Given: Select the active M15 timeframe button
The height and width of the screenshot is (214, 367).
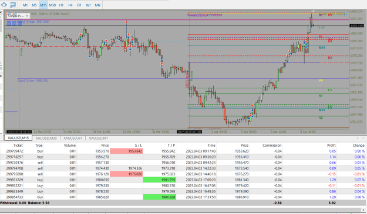Looking at the screenshot, I should 43,5.
